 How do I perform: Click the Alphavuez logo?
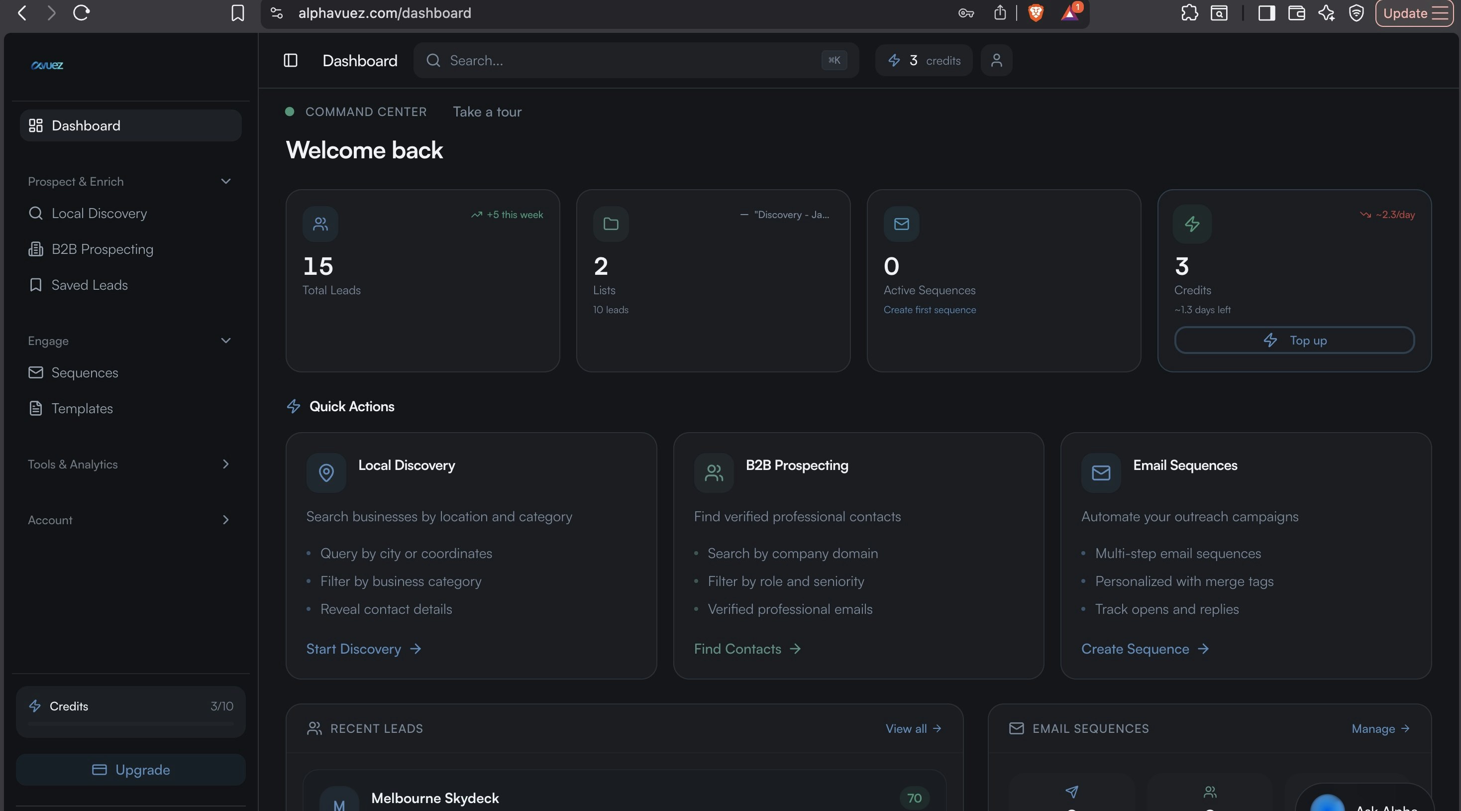tap(47, 65)
